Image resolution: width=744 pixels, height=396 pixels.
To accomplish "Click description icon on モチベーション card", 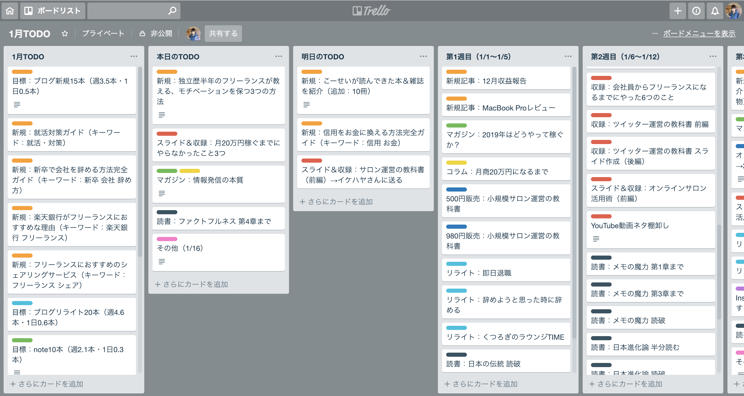I will [162, 115].
